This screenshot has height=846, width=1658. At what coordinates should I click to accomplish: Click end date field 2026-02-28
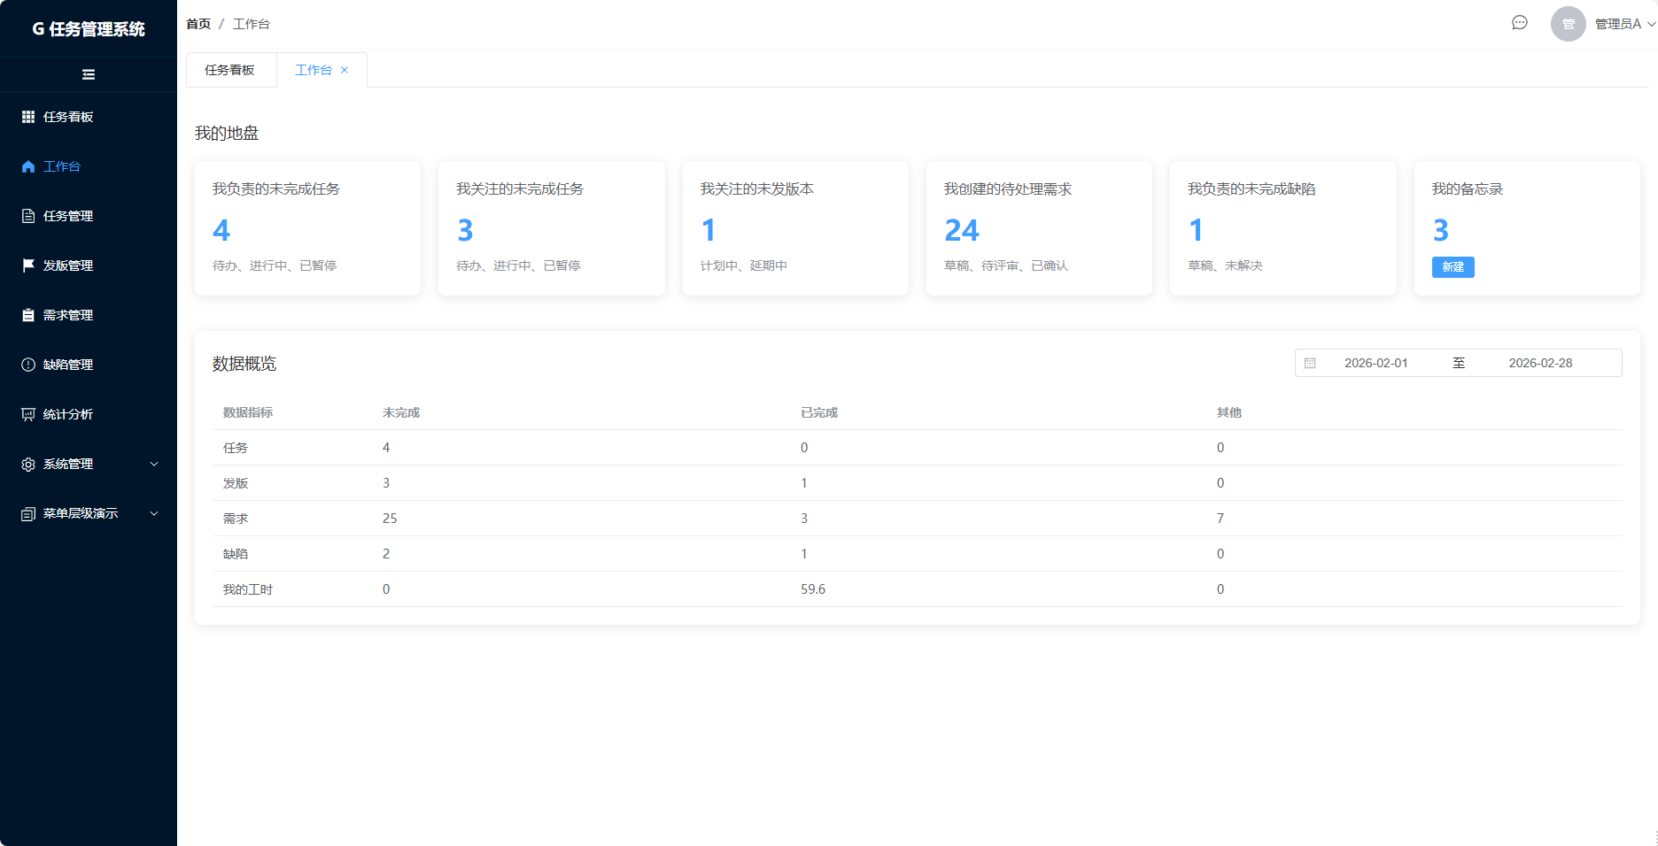[1541, 363]
